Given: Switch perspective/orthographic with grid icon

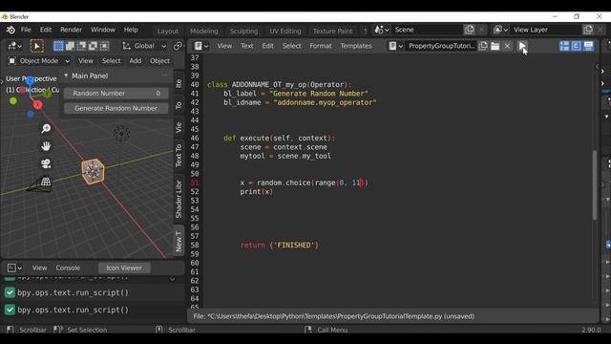Looking at the screenshot, I should point(46,182).
